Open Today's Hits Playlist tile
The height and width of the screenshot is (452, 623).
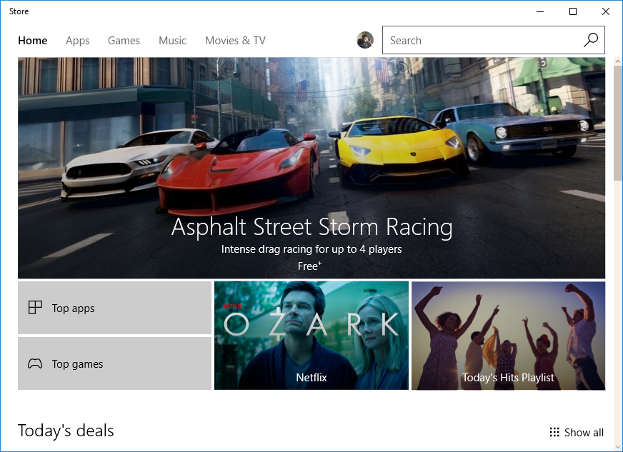click(508, 335)
